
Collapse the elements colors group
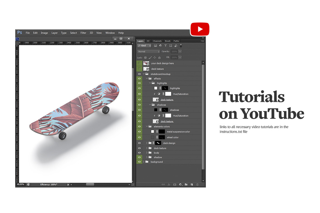click(x=147, y=127)
